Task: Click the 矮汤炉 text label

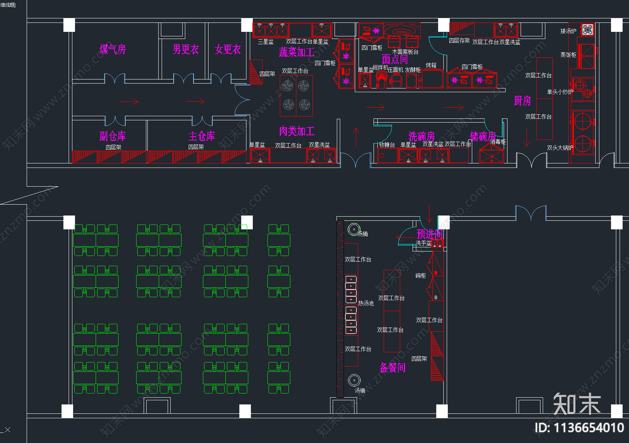Action: [568, 31]
